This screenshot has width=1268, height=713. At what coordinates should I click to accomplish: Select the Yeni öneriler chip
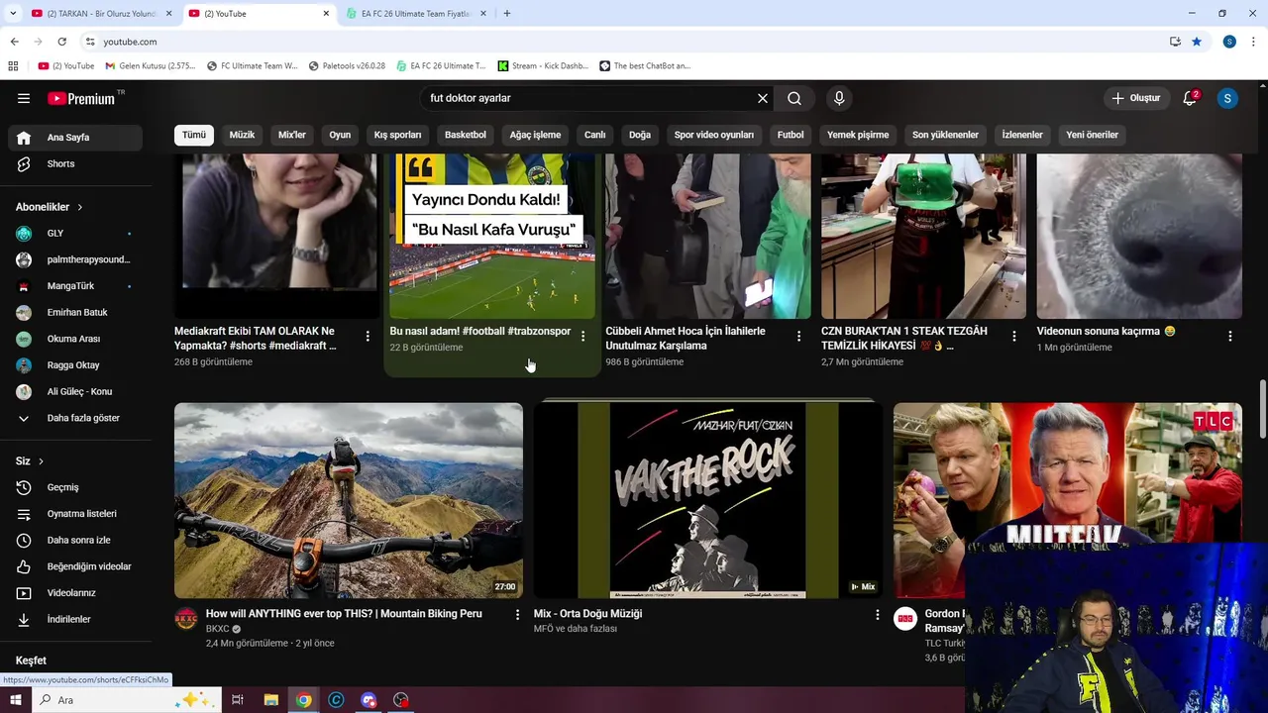coord(1092,135)
